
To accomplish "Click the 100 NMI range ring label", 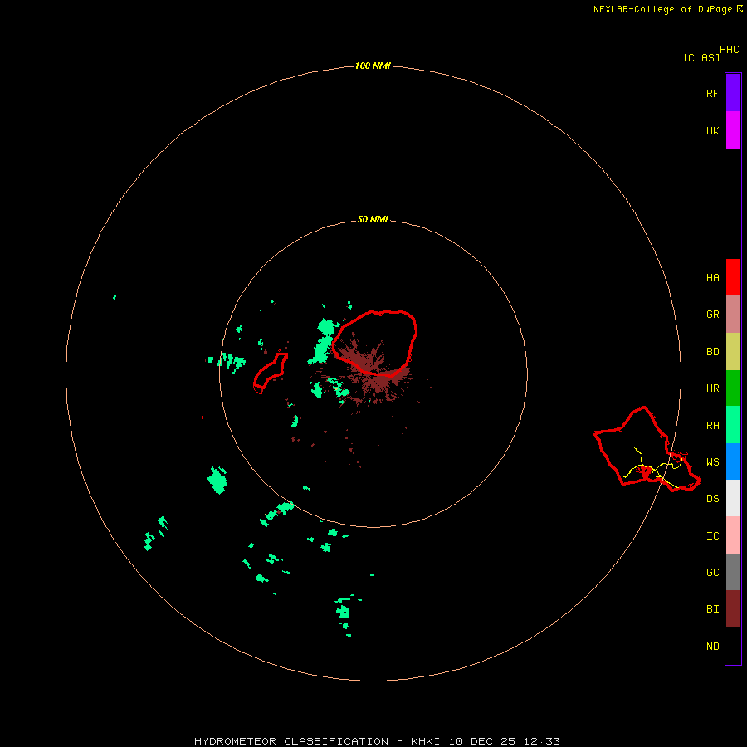I will [373, 66].
